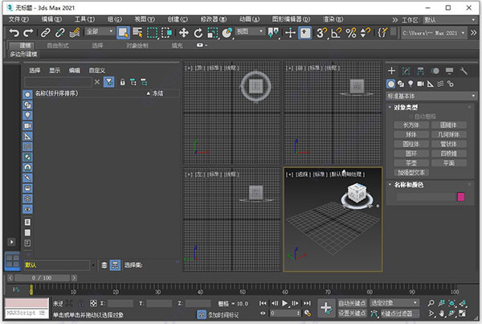Click the Select Object tool icon
Viewport: 482px width, 324px height.
(x=124, y=32)
